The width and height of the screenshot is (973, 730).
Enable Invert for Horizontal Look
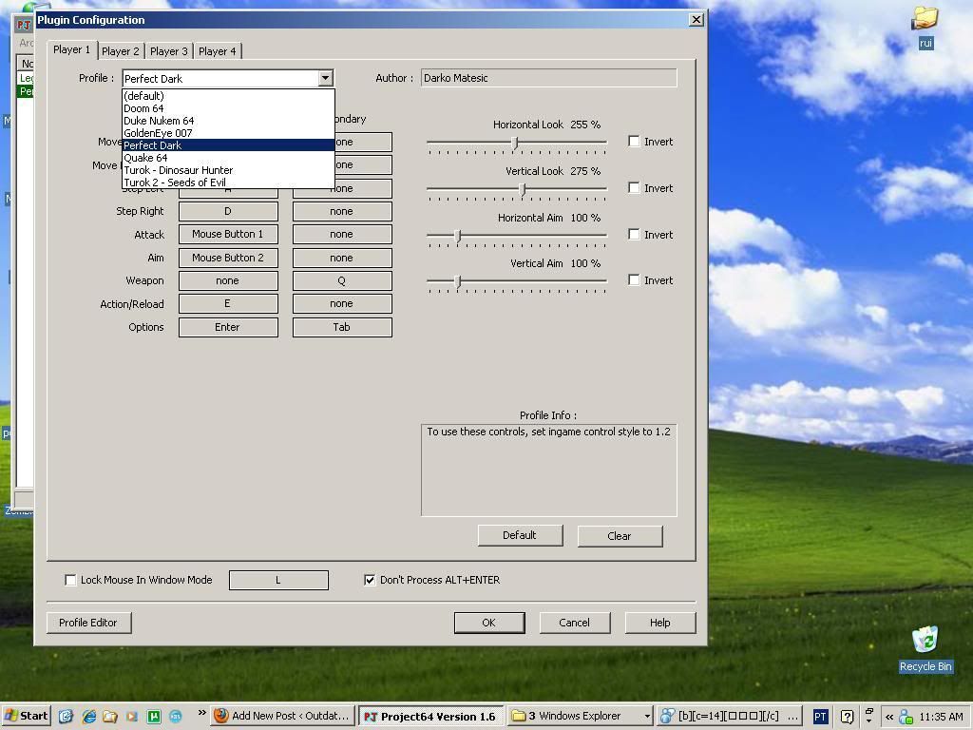click(634, 142)
